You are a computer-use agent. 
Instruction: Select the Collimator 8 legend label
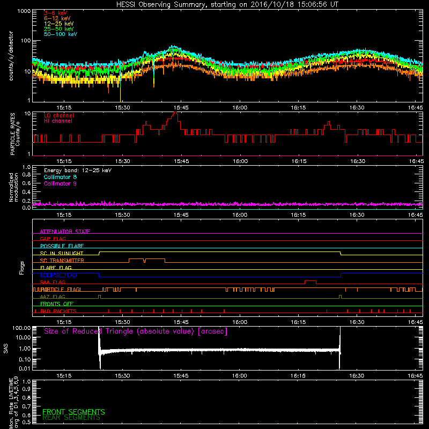[60, 177]
